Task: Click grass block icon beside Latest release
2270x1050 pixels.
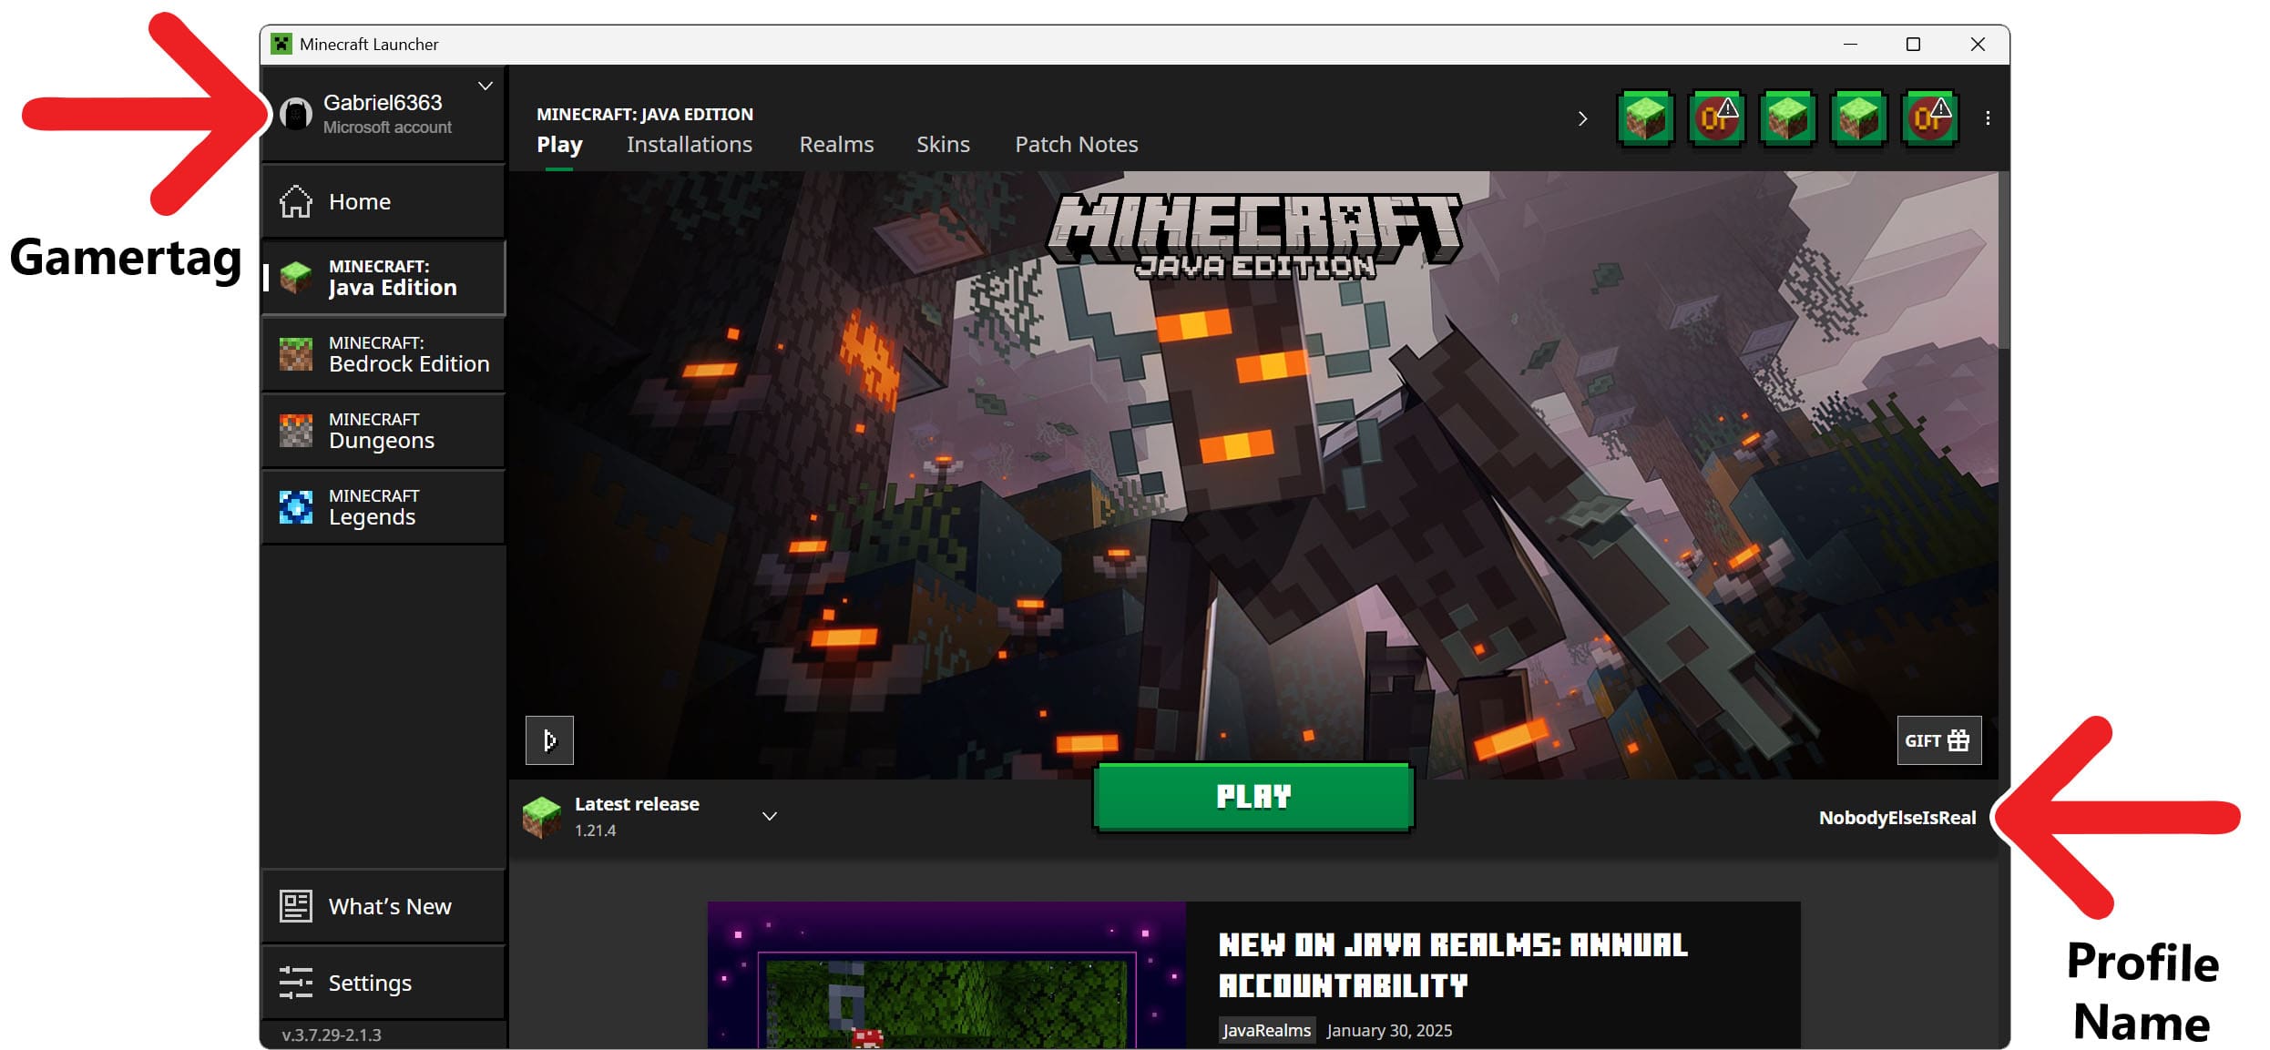Action: tap(542, 816)
